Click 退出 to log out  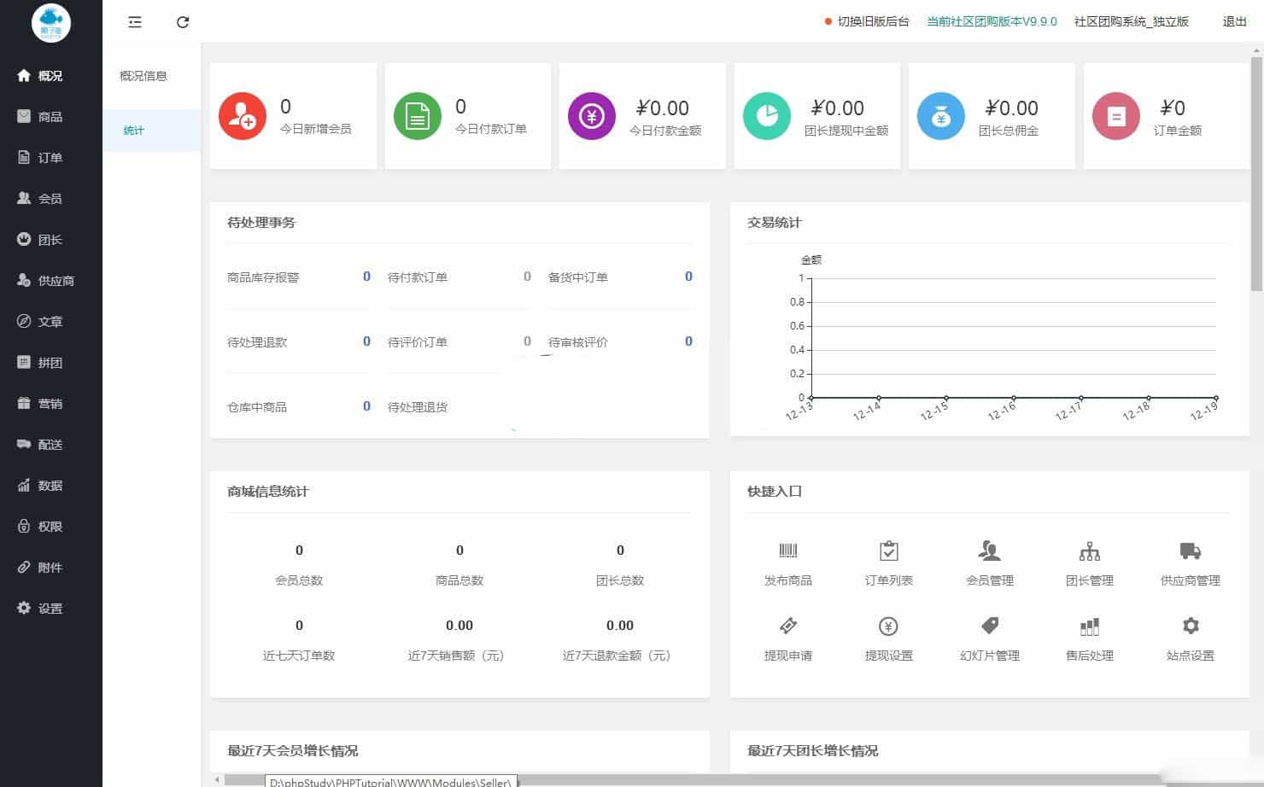[1232, 21]
